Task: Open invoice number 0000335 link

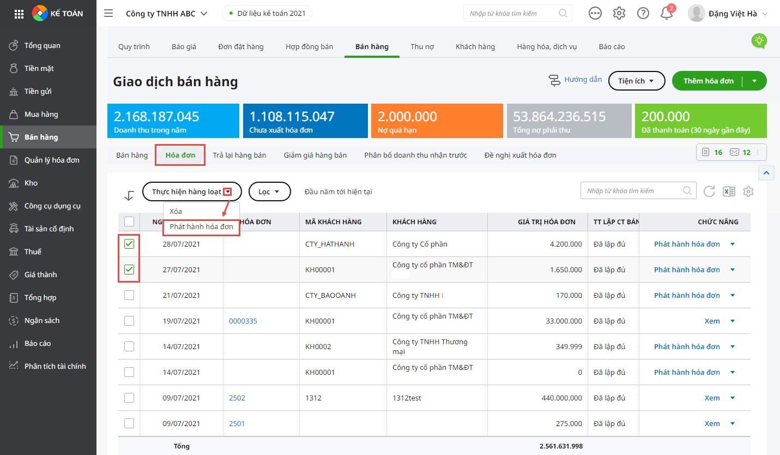Action: 243,321
